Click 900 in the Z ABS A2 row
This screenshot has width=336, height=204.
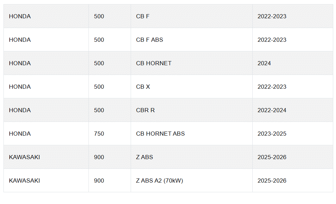[x=99, y=181]
